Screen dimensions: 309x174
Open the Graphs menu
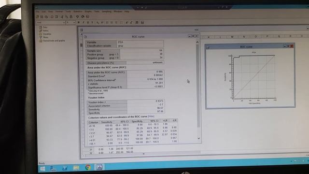pos(88,12)
